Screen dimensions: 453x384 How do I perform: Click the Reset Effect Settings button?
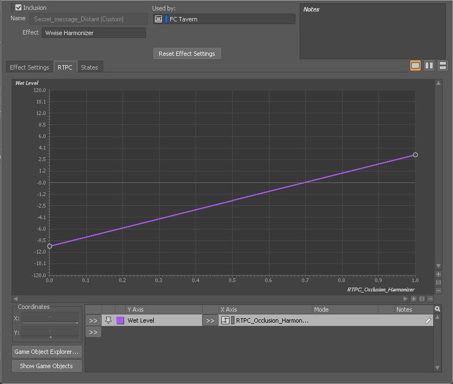(187, 54)
